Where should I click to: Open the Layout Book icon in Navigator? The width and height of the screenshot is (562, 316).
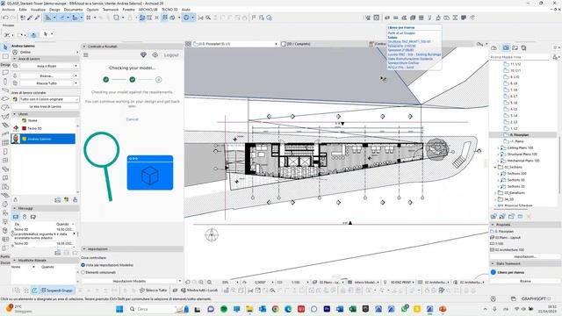click(515, 47)
